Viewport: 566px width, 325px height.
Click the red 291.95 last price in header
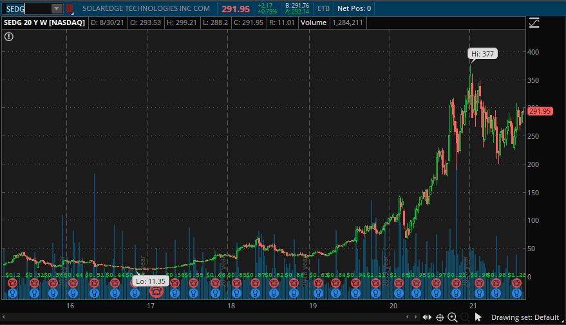236,9
